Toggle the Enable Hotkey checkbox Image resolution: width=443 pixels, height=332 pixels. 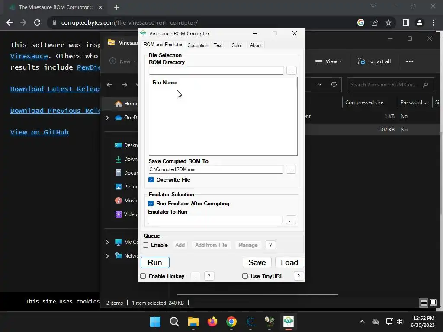(143, 276)
